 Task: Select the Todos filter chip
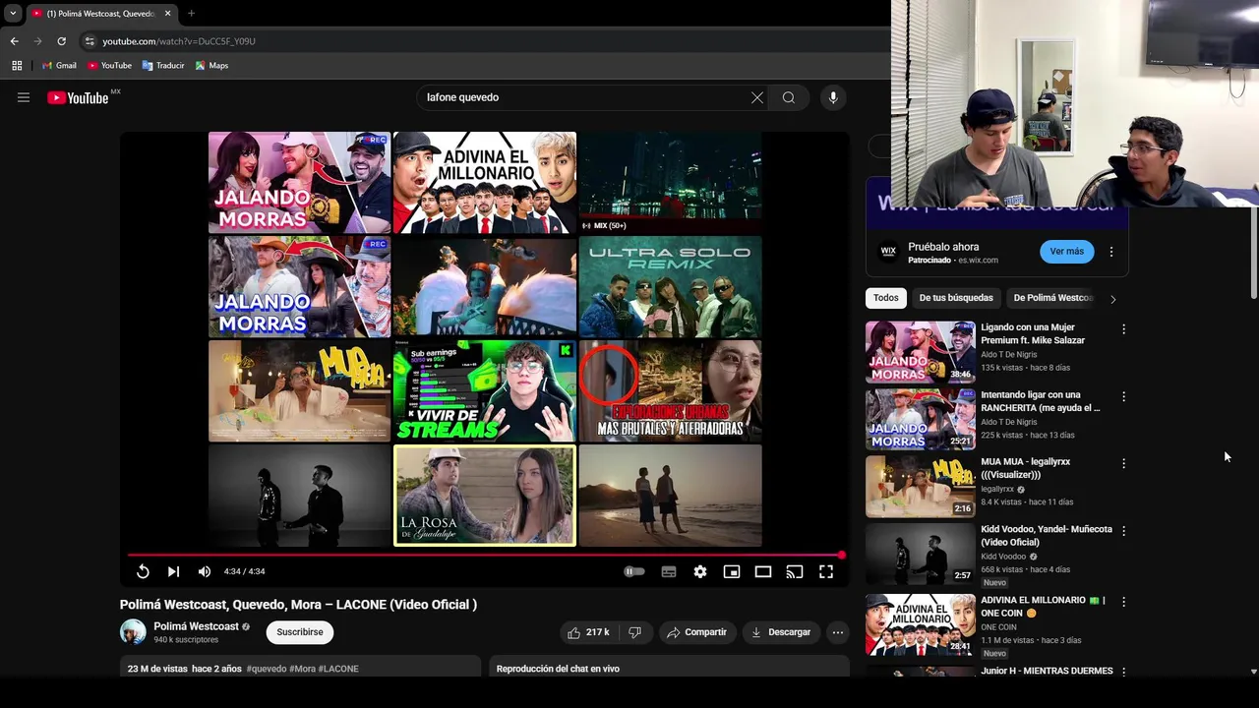click(886, 298)
